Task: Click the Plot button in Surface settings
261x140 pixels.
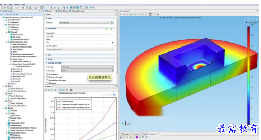Action: [x=48, y=14]
